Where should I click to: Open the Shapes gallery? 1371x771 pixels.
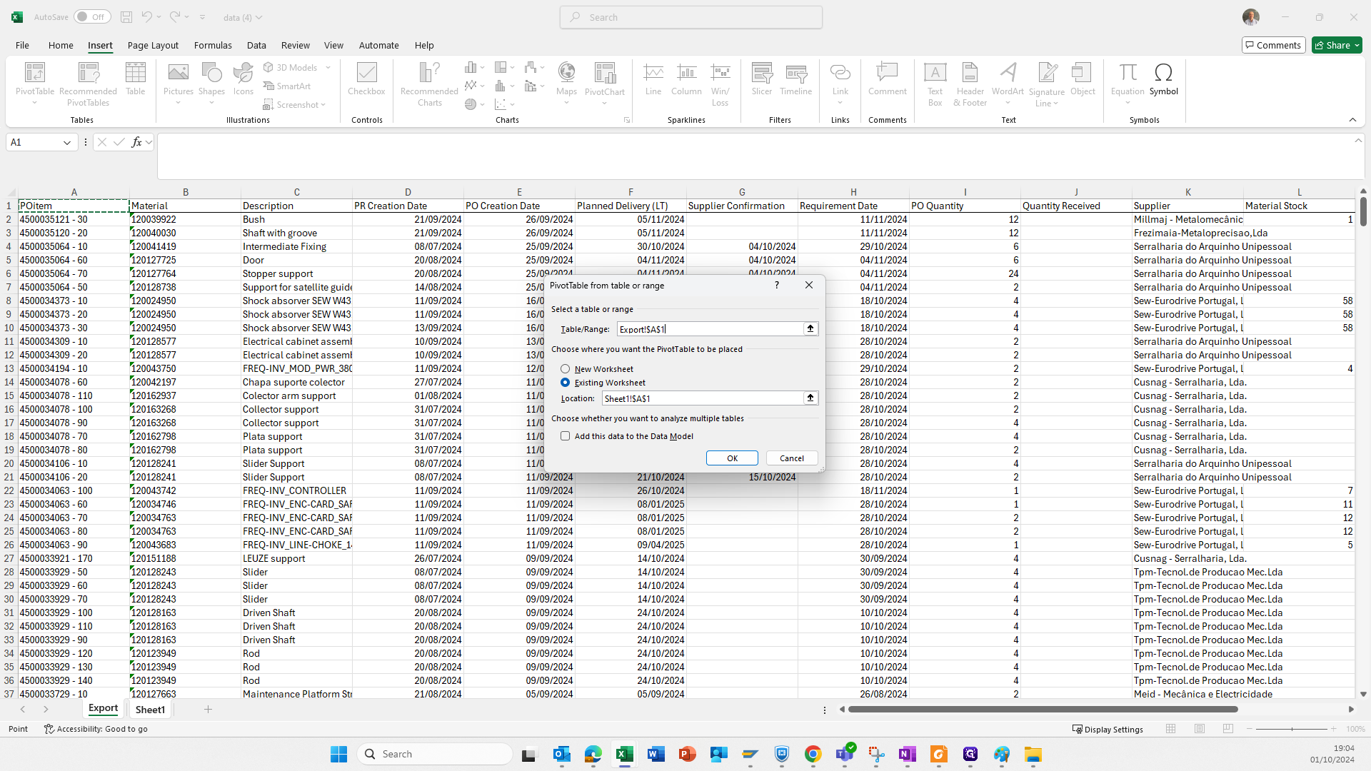click(211, 83)
